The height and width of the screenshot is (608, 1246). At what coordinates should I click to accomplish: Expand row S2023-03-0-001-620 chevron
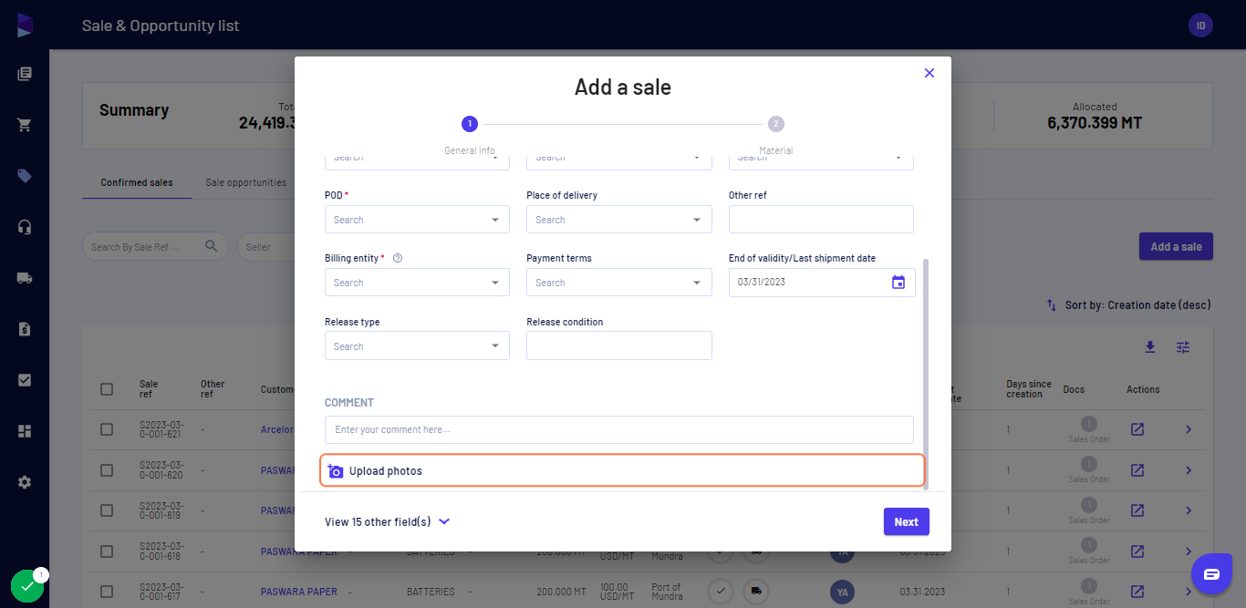click(x=1189, y=470)
